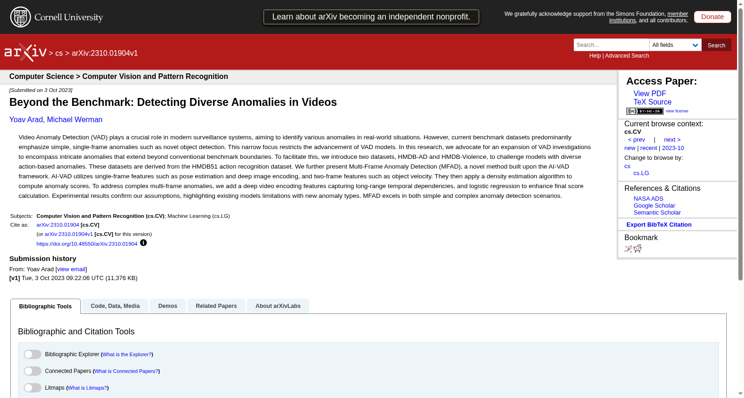Click the view license link
Image resolution: width=744 pixels, height=398 pixels.
click(677, 111)
